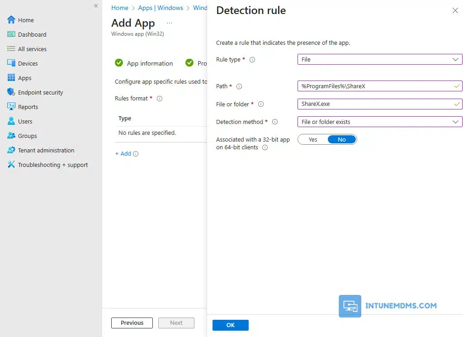Collapse the left navigation sidebar
The width and height of the screenshot is (463, 337).
pyautogui.click(x=96, y=6)
